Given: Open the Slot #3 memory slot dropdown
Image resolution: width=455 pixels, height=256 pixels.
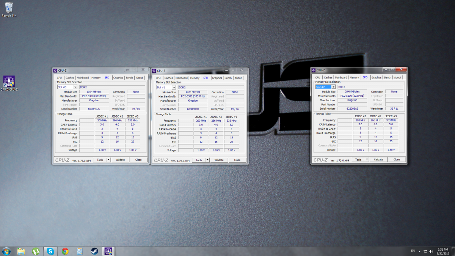Looking at the screenshot, I should [x=75, y=87].
